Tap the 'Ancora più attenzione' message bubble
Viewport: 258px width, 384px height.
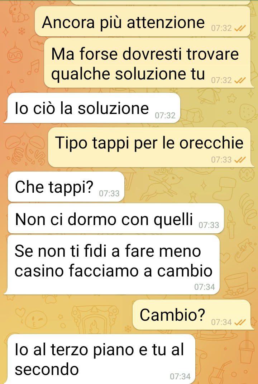(x=143, y=22)
